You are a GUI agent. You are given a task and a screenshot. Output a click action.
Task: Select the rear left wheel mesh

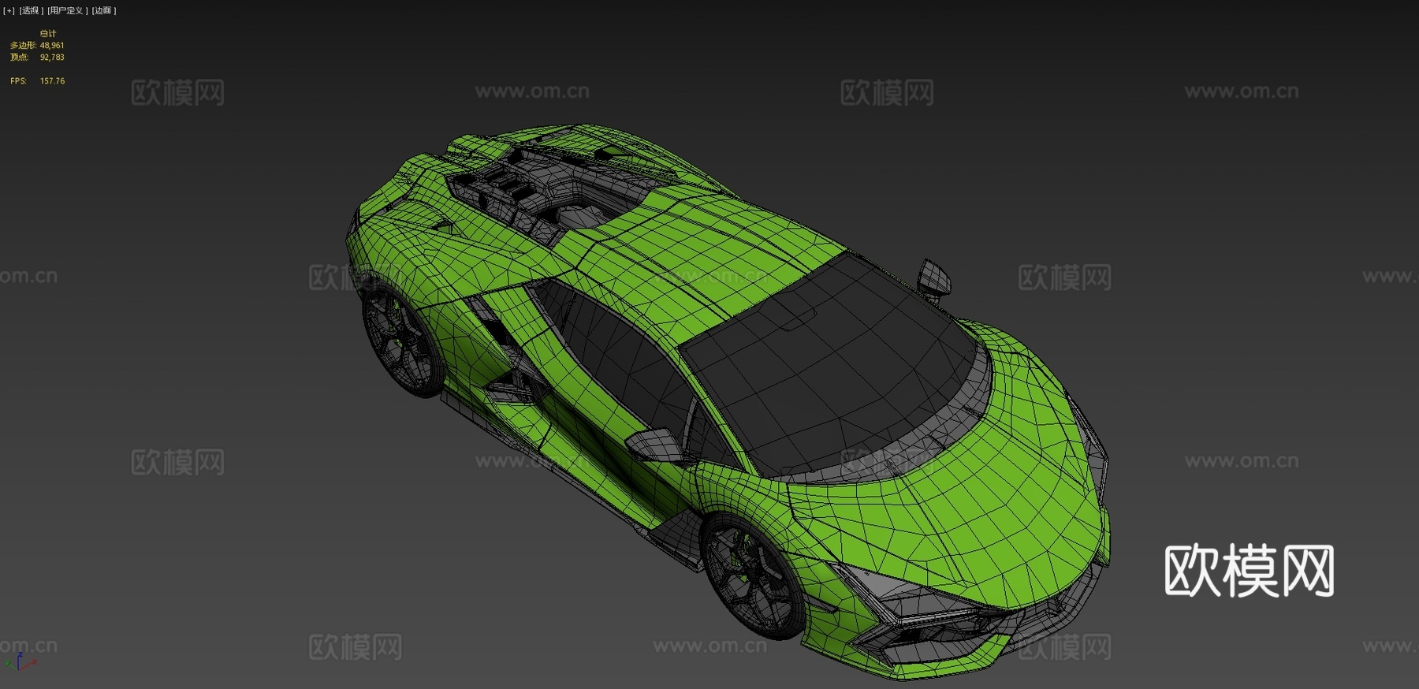pos(400,341)
